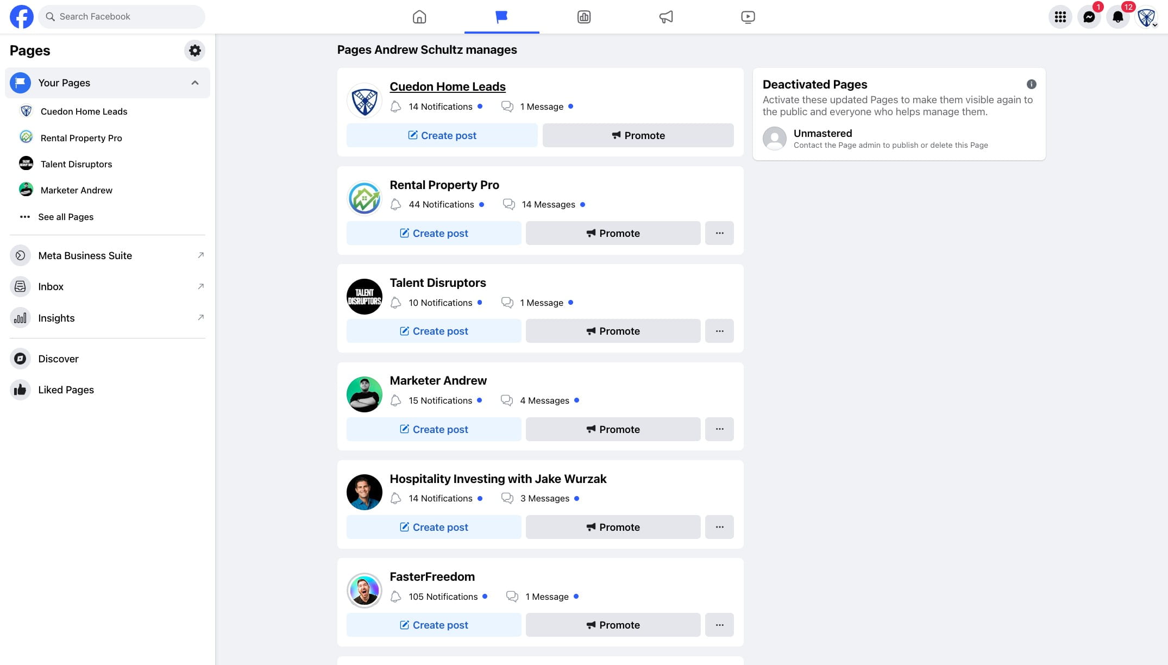Open the account profile menu
This screenshot has height=665, width=1168.
[x=1146, y=17]
